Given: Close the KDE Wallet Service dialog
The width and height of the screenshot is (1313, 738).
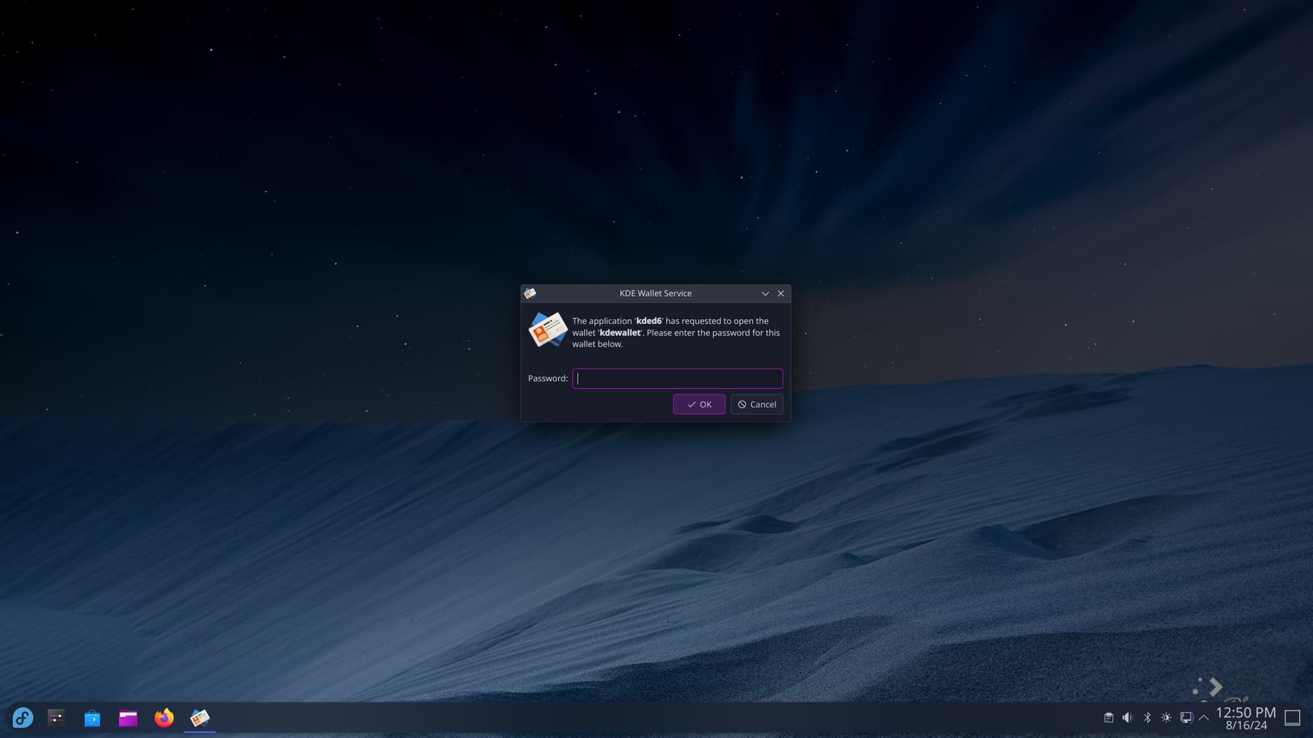Looking at the screenshot, I should [x=781, y=293].
